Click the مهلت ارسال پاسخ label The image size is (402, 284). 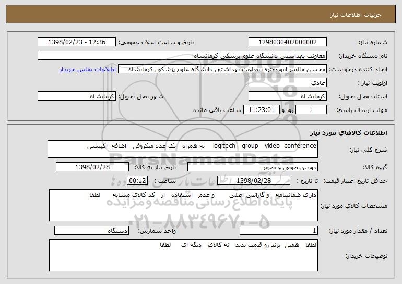pos(362,110)
